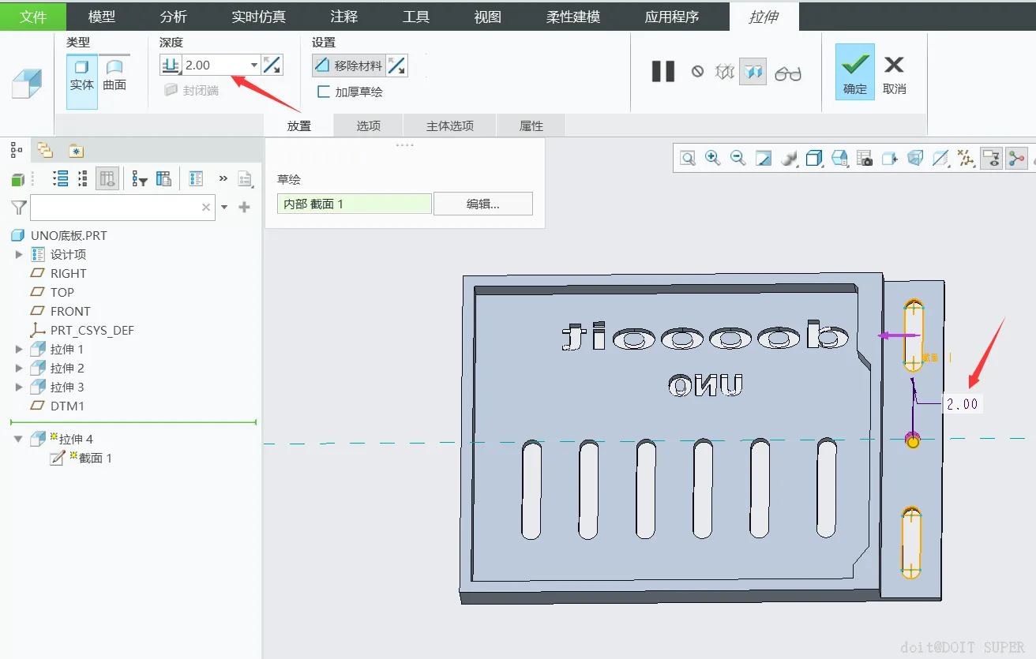The height and width of the screenshot is (659, 1036).
Task: Select the attached preview cube icon
Action: point(753,72)
